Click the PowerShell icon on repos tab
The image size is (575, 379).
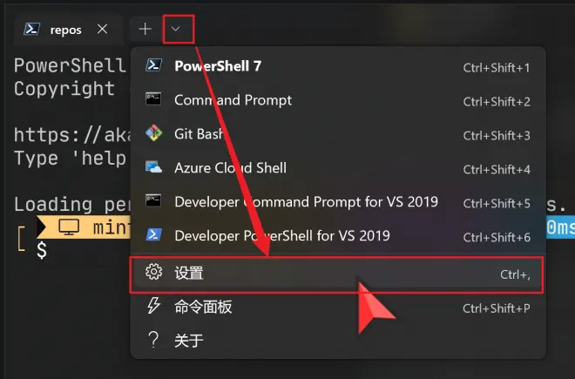pos(31,29)
